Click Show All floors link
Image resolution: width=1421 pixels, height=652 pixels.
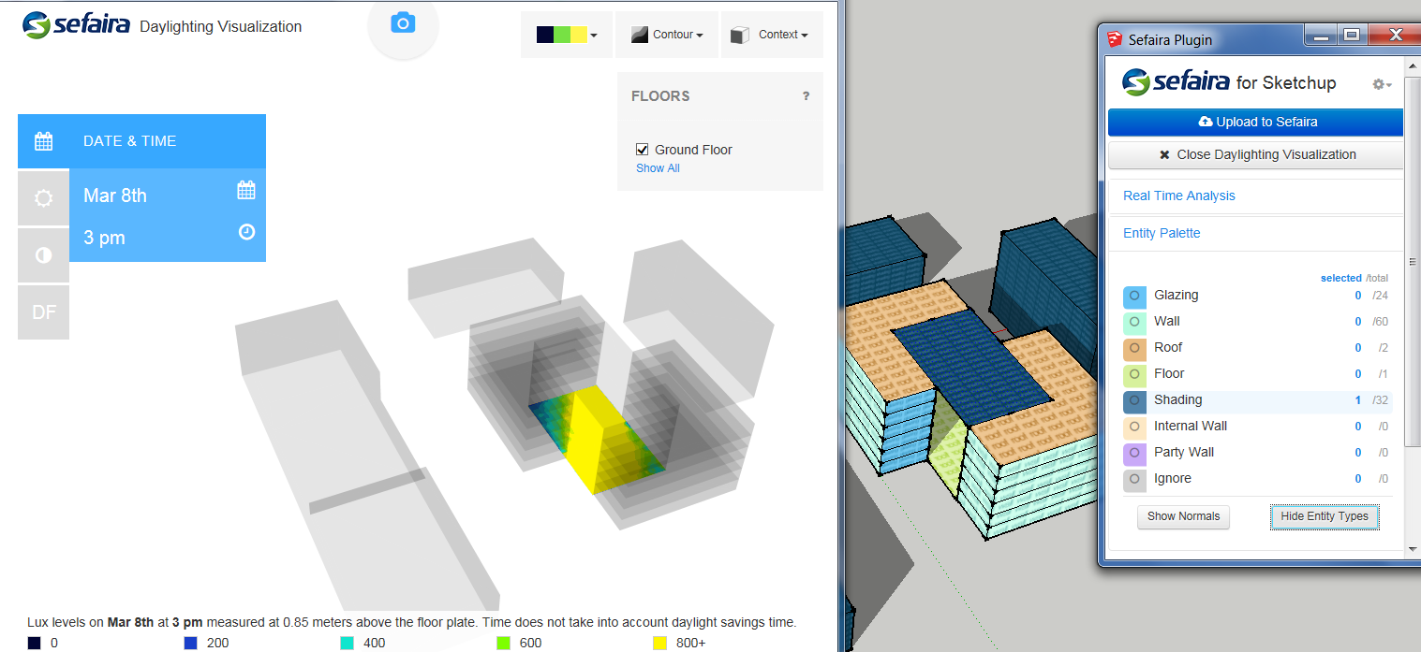(658, 168)
